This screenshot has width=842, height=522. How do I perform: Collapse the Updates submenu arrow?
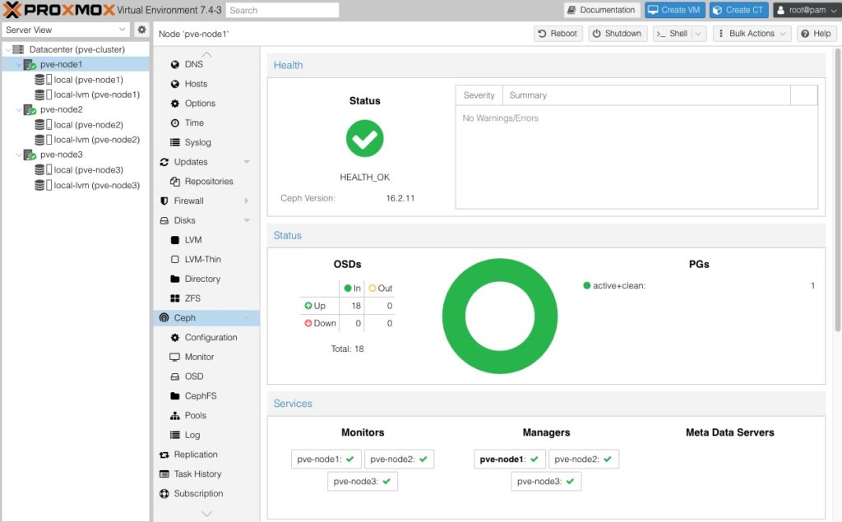pyautogui.click(x=247, y=162)
